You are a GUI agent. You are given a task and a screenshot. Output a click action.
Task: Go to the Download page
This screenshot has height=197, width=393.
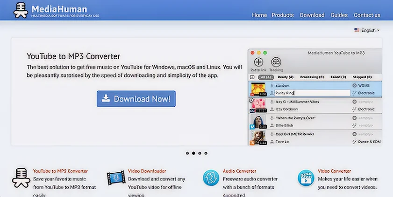pos(312,15)
